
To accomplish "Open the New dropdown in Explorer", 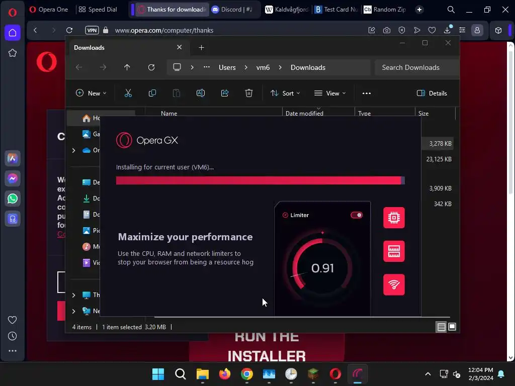I will (x=91, y=93).
